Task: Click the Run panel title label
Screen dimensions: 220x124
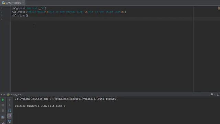Action: (3, 95)
